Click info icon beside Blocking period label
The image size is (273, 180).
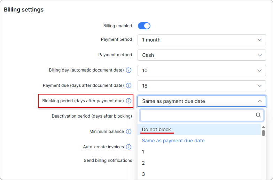(129, 101)
